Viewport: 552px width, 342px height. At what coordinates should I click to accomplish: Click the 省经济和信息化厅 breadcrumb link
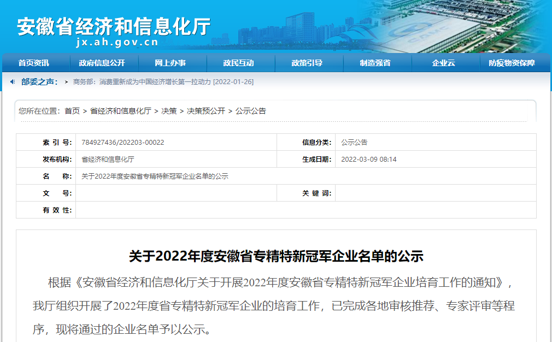(120, 111)
